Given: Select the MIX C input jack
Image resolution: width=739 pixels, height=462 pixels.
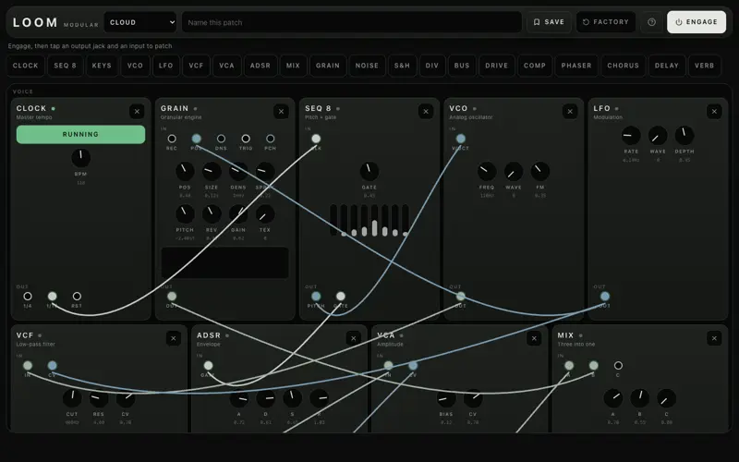Looking at the screenshot, I should point(618,365).
